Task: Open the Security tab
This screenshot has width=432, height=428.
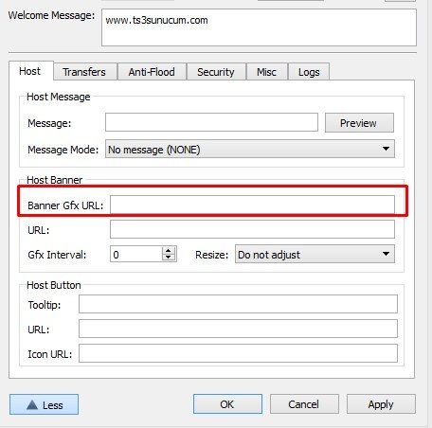Action: (x=216, y=72)
